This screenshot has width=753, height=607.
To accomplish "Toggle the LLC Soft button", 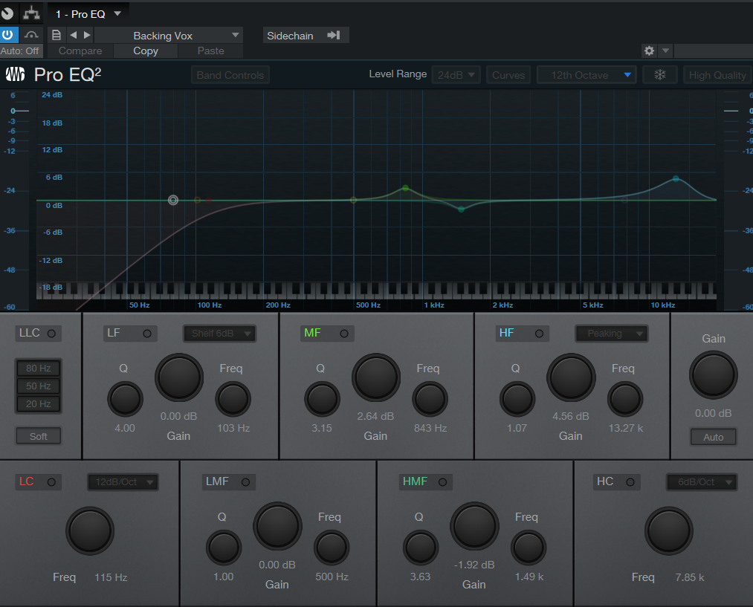I will click(x=39, y=436).
